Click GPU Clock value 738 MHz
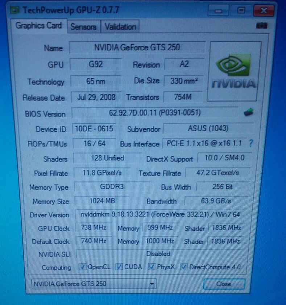The height and width of the screenshot is (305, 286). coord(94,227)
